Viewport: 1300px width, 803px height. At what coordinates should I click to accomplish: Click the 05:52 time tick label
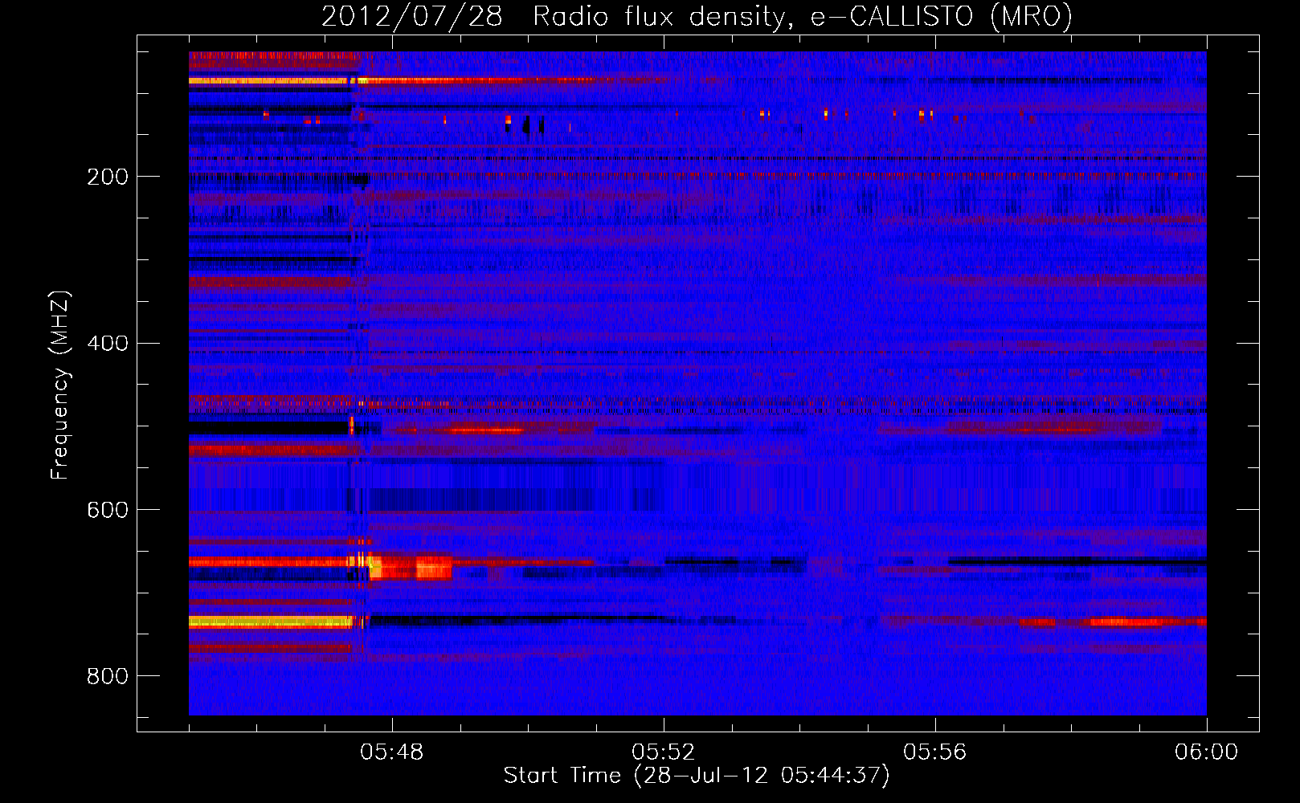(x=664, y=752)
